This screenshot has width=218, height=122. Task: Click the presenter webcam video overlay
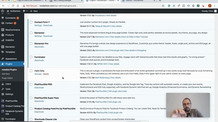click(188, 105)
